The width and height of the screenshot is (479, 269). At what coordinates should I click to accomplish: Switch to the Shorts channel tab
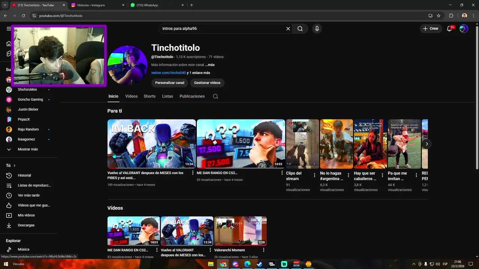150,96
